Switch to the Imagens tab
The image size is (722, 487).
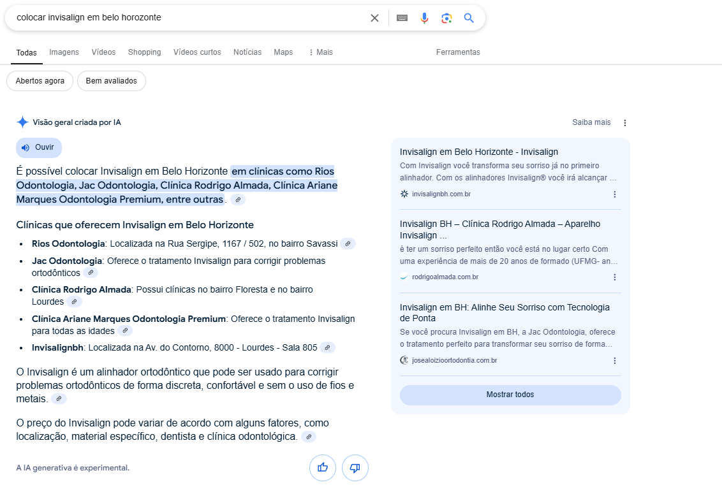pos(64,52)
